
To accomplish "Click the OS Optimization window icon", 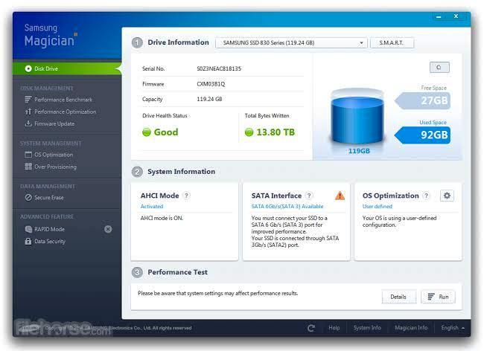I will click(28, 155).
